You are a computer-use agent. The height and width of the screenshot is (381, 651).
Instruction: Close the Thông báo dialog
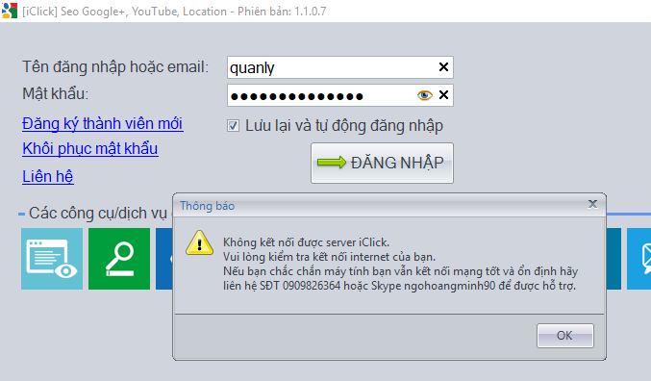(592, 204)
